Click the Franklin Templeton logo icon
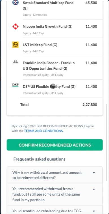This screenshot has width=109, height=214. pyautogui.click(x=15, y=62)
